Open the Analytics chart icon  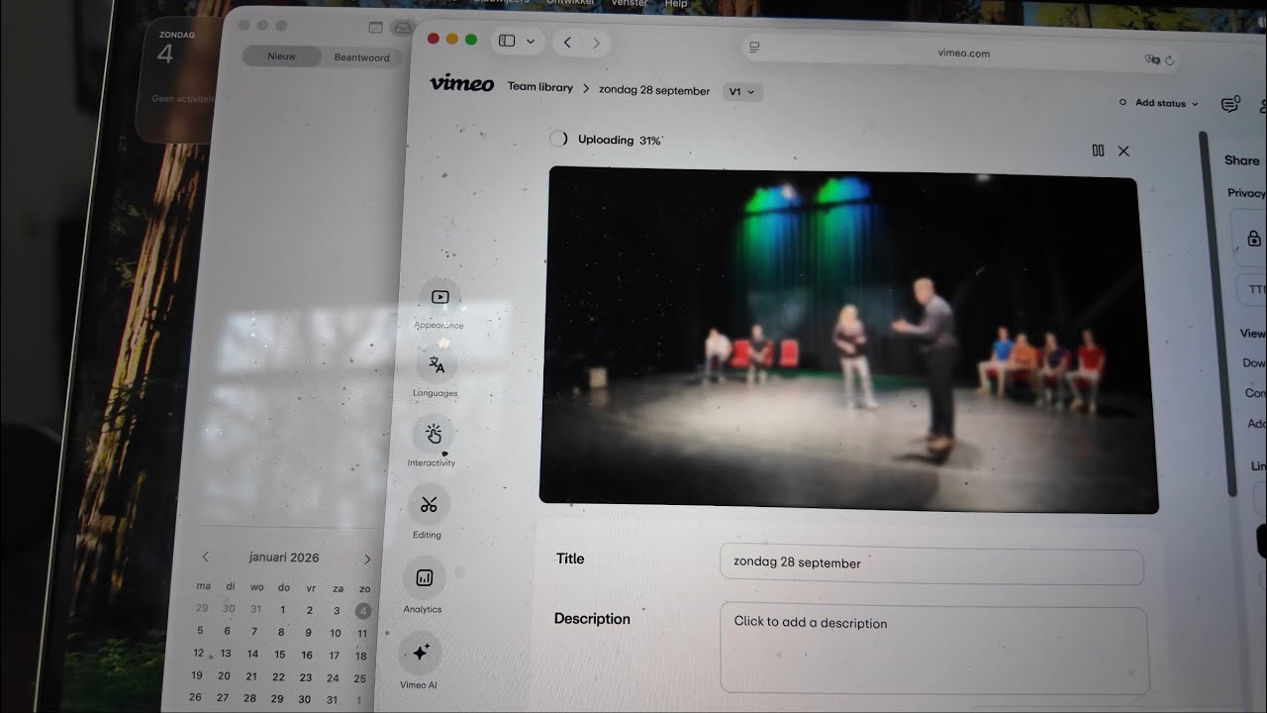click(x=425, y=578)
